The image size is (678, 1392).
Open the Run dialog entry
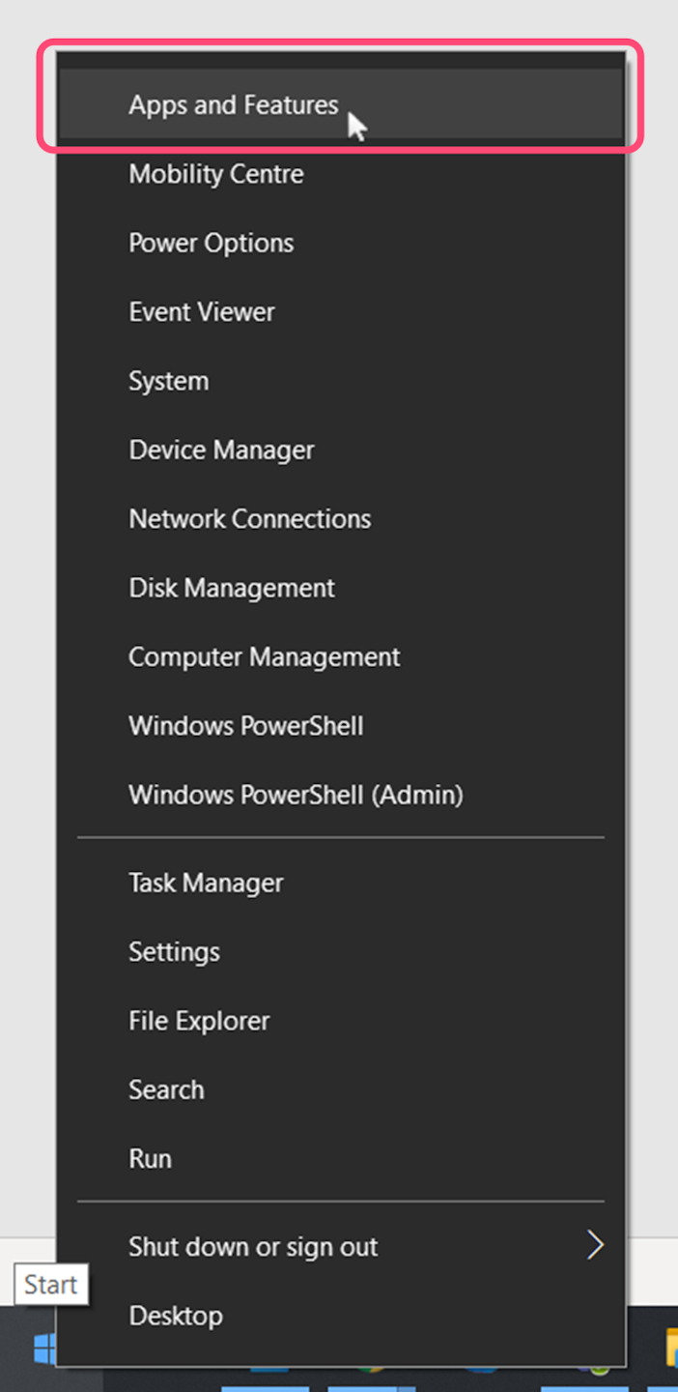[150, 1159]
